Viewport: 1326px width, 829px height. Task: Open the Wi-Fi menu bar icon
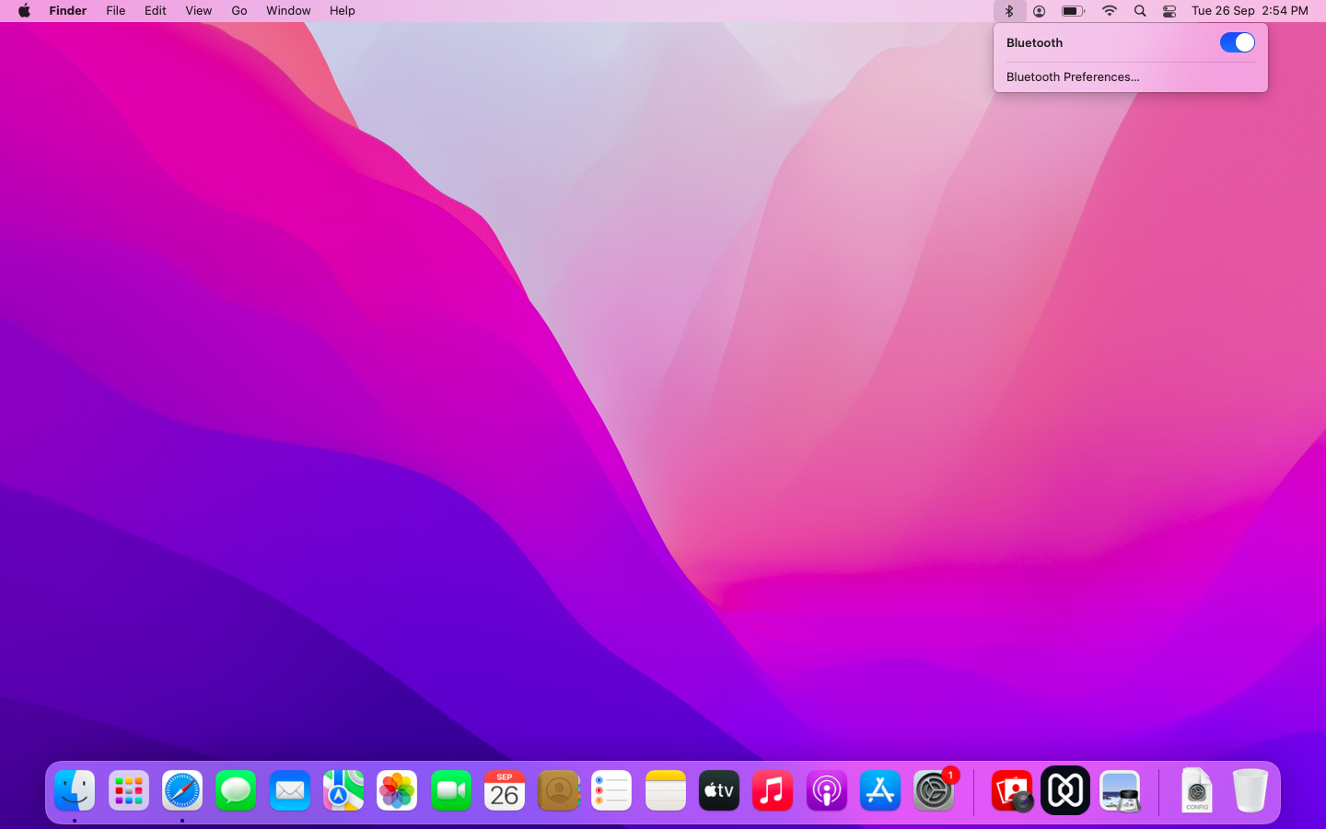point(1110,11)
